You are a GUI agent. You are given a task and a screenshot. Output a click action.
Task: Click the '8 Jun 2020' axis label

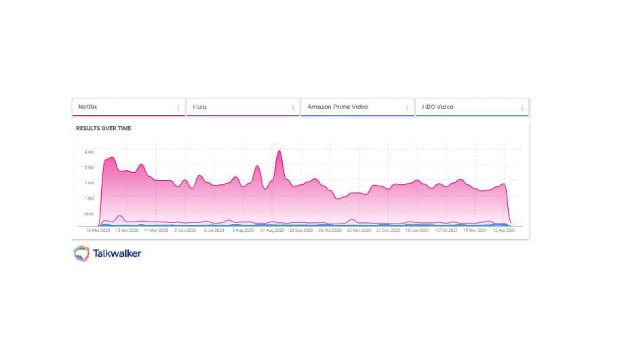tap(185, 230)
